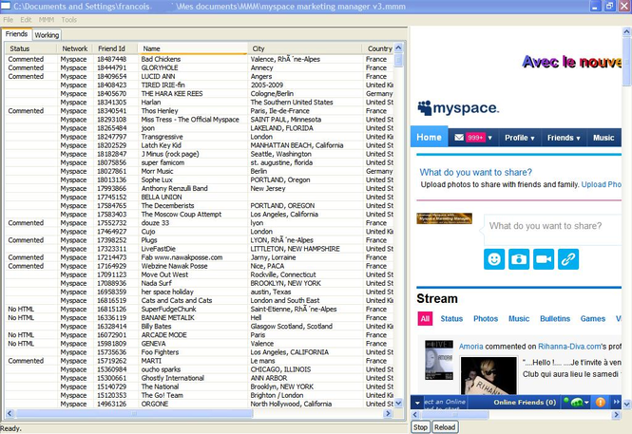Click the smiley mood icon button

click(x=494, y=259)
